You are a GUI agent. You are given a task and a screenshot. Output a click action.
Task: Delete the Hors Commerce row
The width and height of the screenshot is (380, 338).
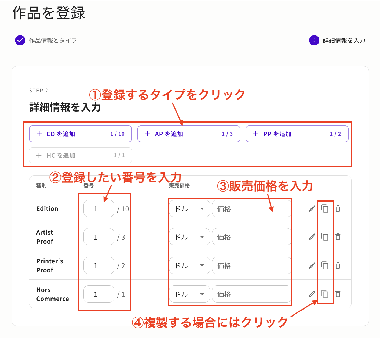click(338, 294)
